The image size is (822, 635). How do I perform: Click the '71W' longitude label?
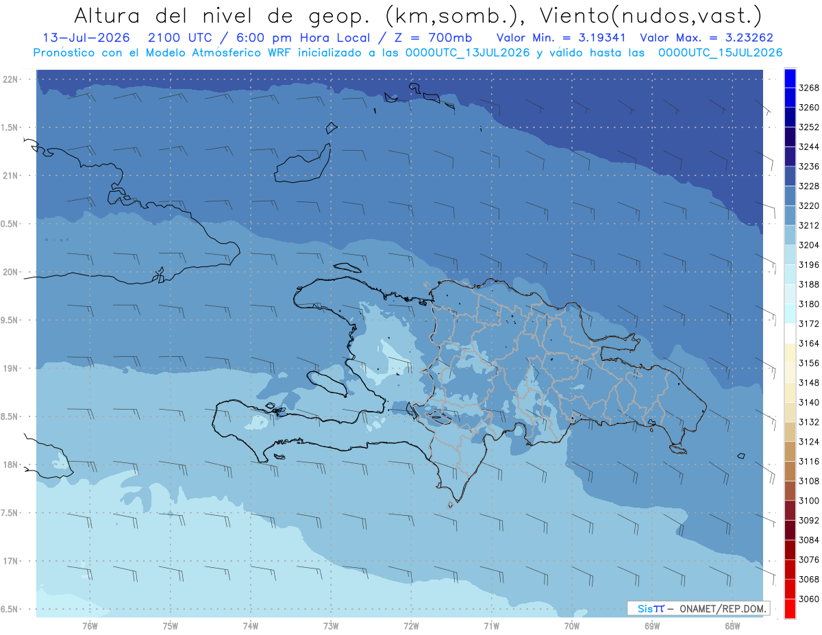[491, 626]
